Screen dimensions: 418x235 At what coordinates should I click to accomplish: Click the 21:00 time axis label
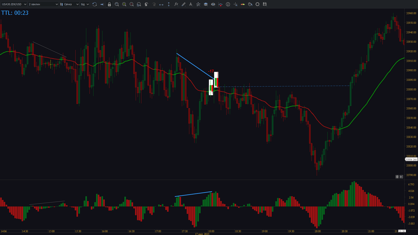click(371, 231)
